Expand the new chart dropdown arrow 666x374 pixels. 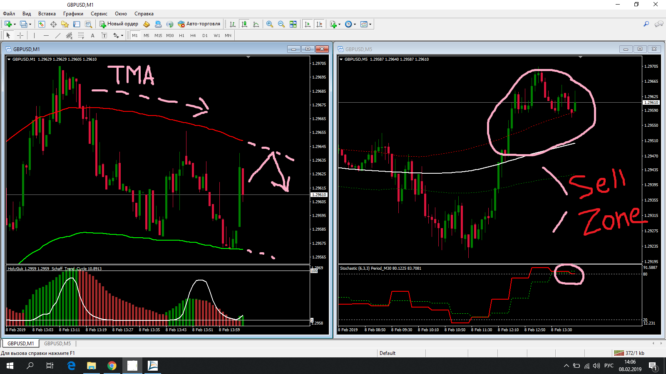[15, 24]
